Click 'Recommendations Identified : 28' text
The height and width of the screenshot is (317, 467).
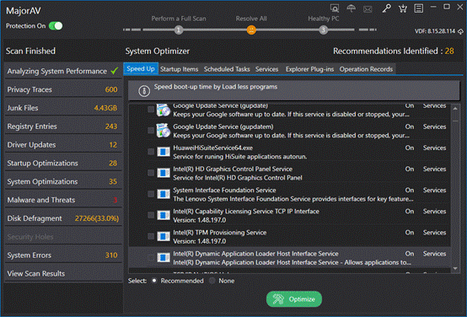(394, 51)
